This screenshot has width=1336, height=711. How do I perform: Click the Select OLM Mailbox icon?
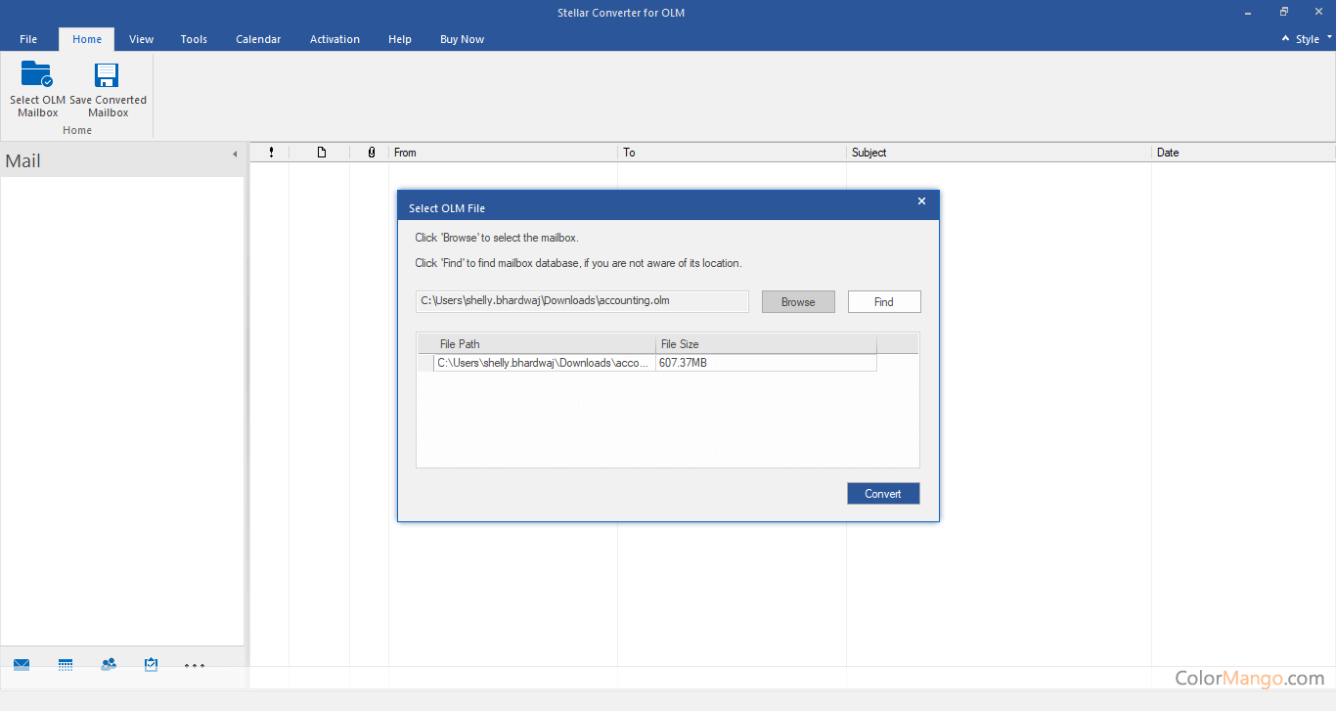click(x=37, y=75)
